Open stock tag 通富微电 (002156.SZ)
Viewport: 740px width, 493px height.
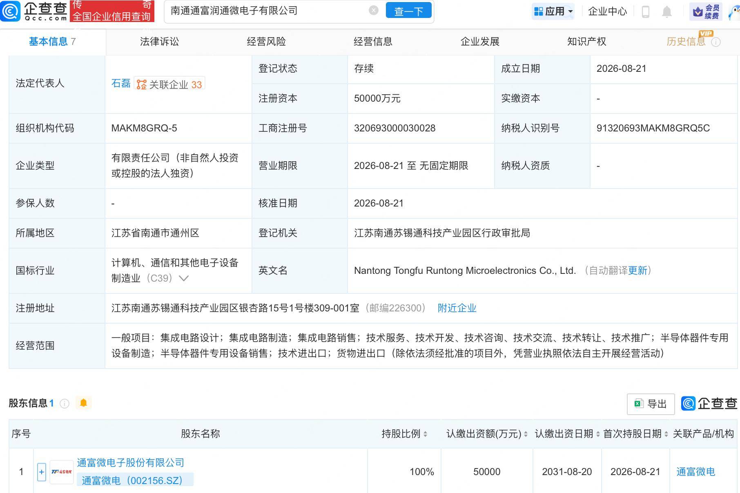(135, 480)
